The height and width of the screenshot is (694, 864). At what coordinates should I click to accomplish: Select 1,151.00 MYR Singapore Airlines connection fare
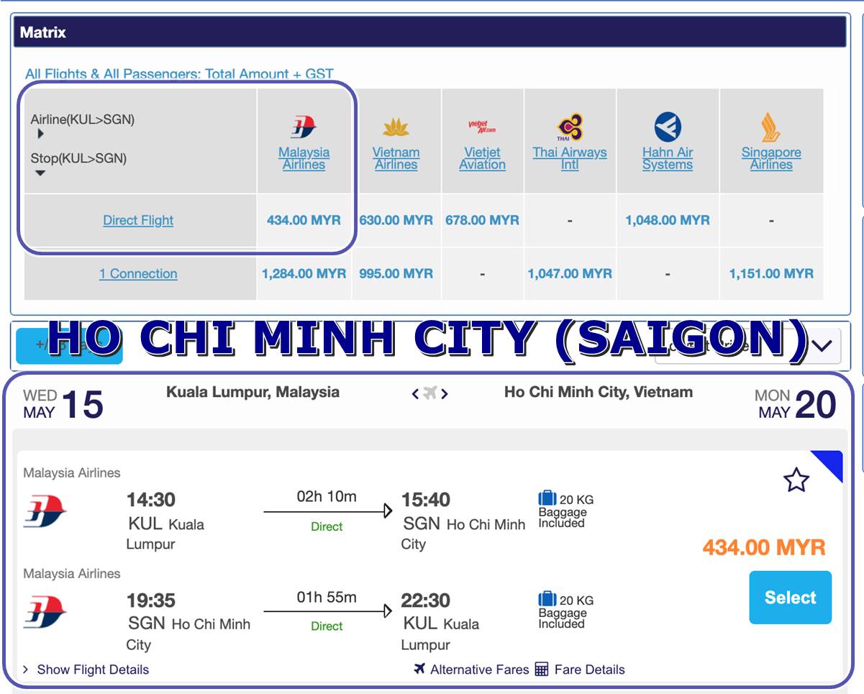point(770,273)
